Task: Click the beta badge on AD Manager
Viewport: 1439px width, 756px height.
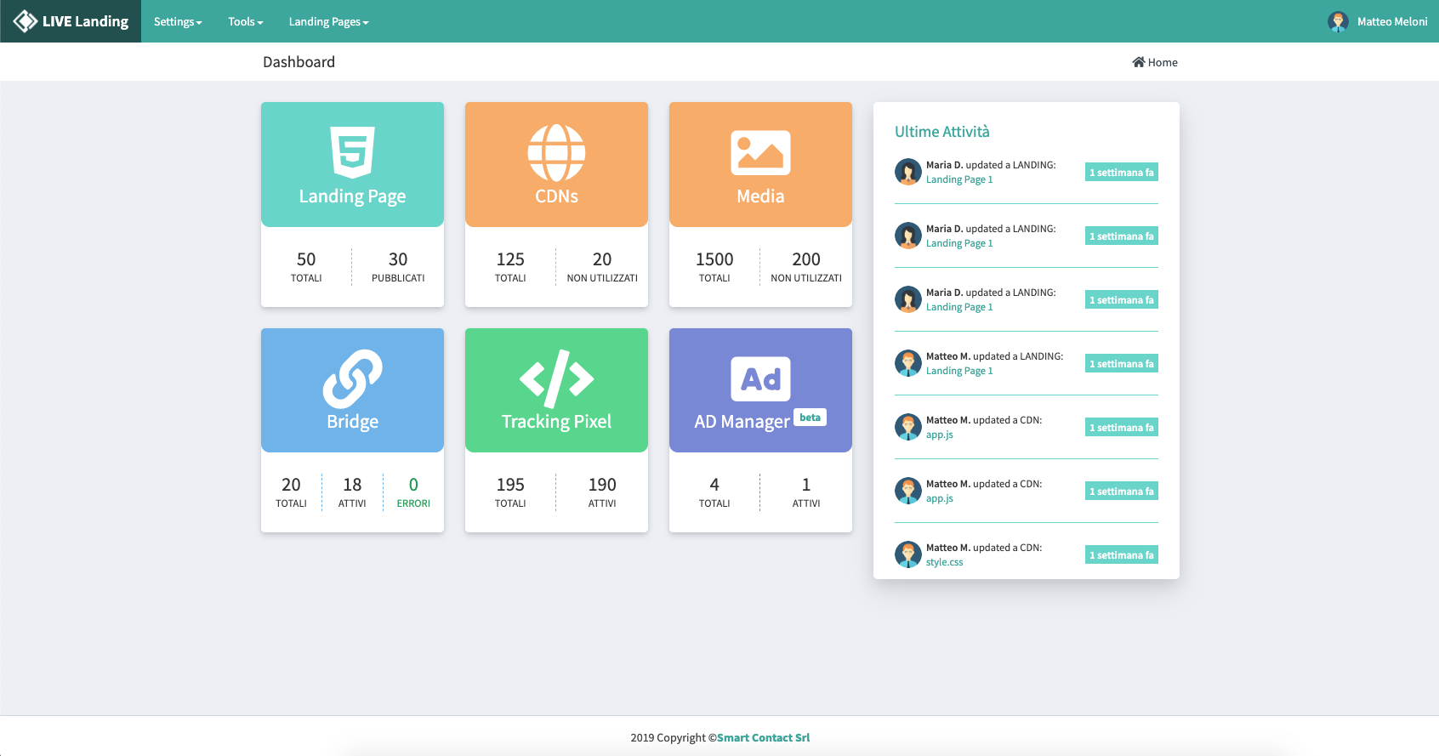Action: pyautogui.click(x=810, y=418)
